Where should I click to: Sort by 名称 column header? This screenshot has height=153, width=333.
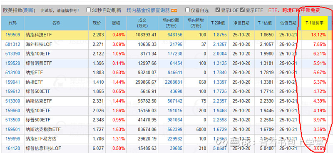56,23
